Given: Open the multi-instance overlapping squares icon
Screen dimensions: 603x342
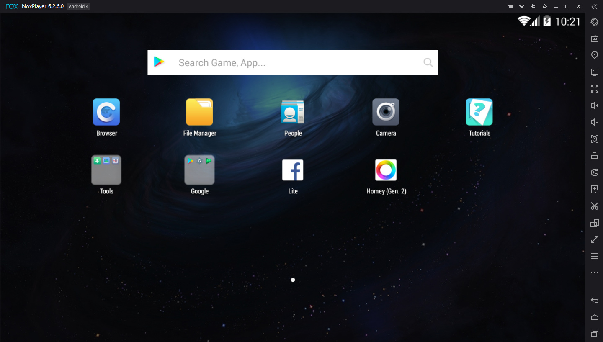Looking at the screenshot, I should [594, 223].
